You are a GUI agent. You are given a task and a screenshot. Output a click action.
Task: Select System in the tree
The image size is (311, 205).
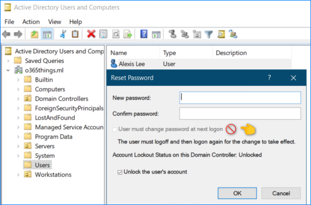(45, 155)
